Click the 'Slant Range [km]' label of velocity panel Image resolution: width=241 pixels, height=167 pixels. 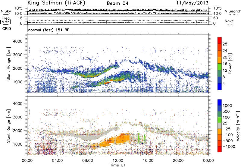tap(8, 126)
